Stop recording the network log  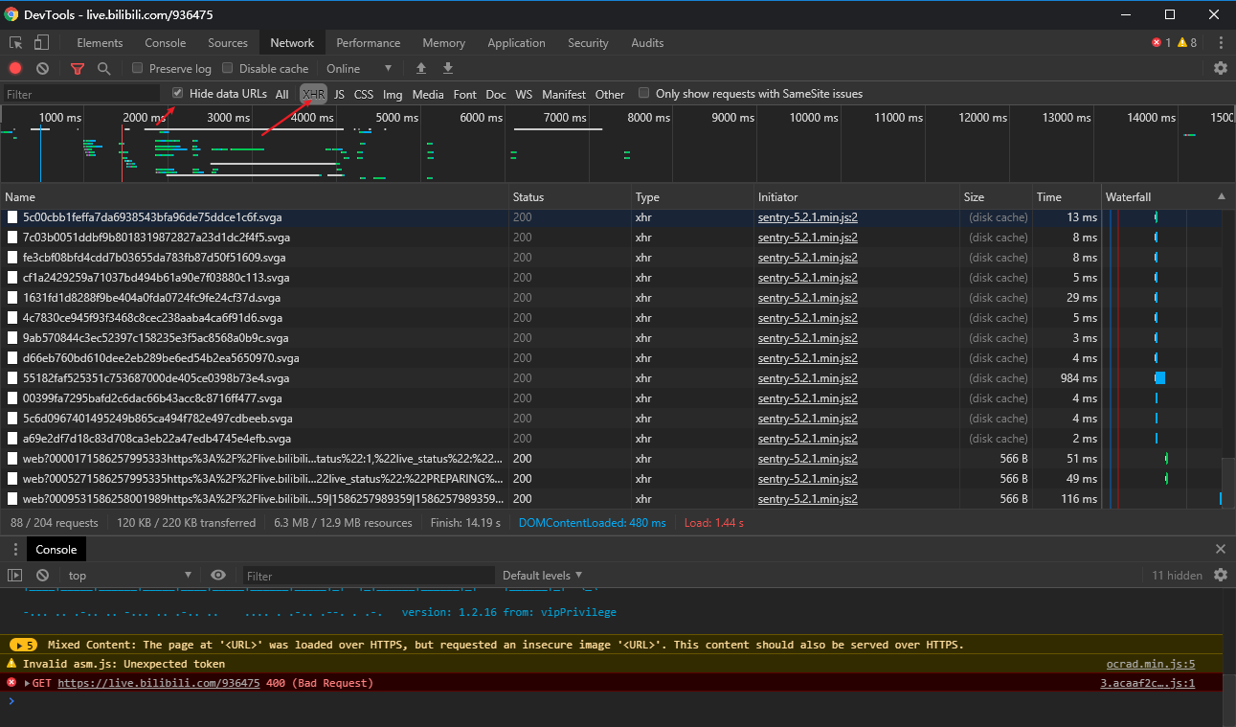coord(15,69)
